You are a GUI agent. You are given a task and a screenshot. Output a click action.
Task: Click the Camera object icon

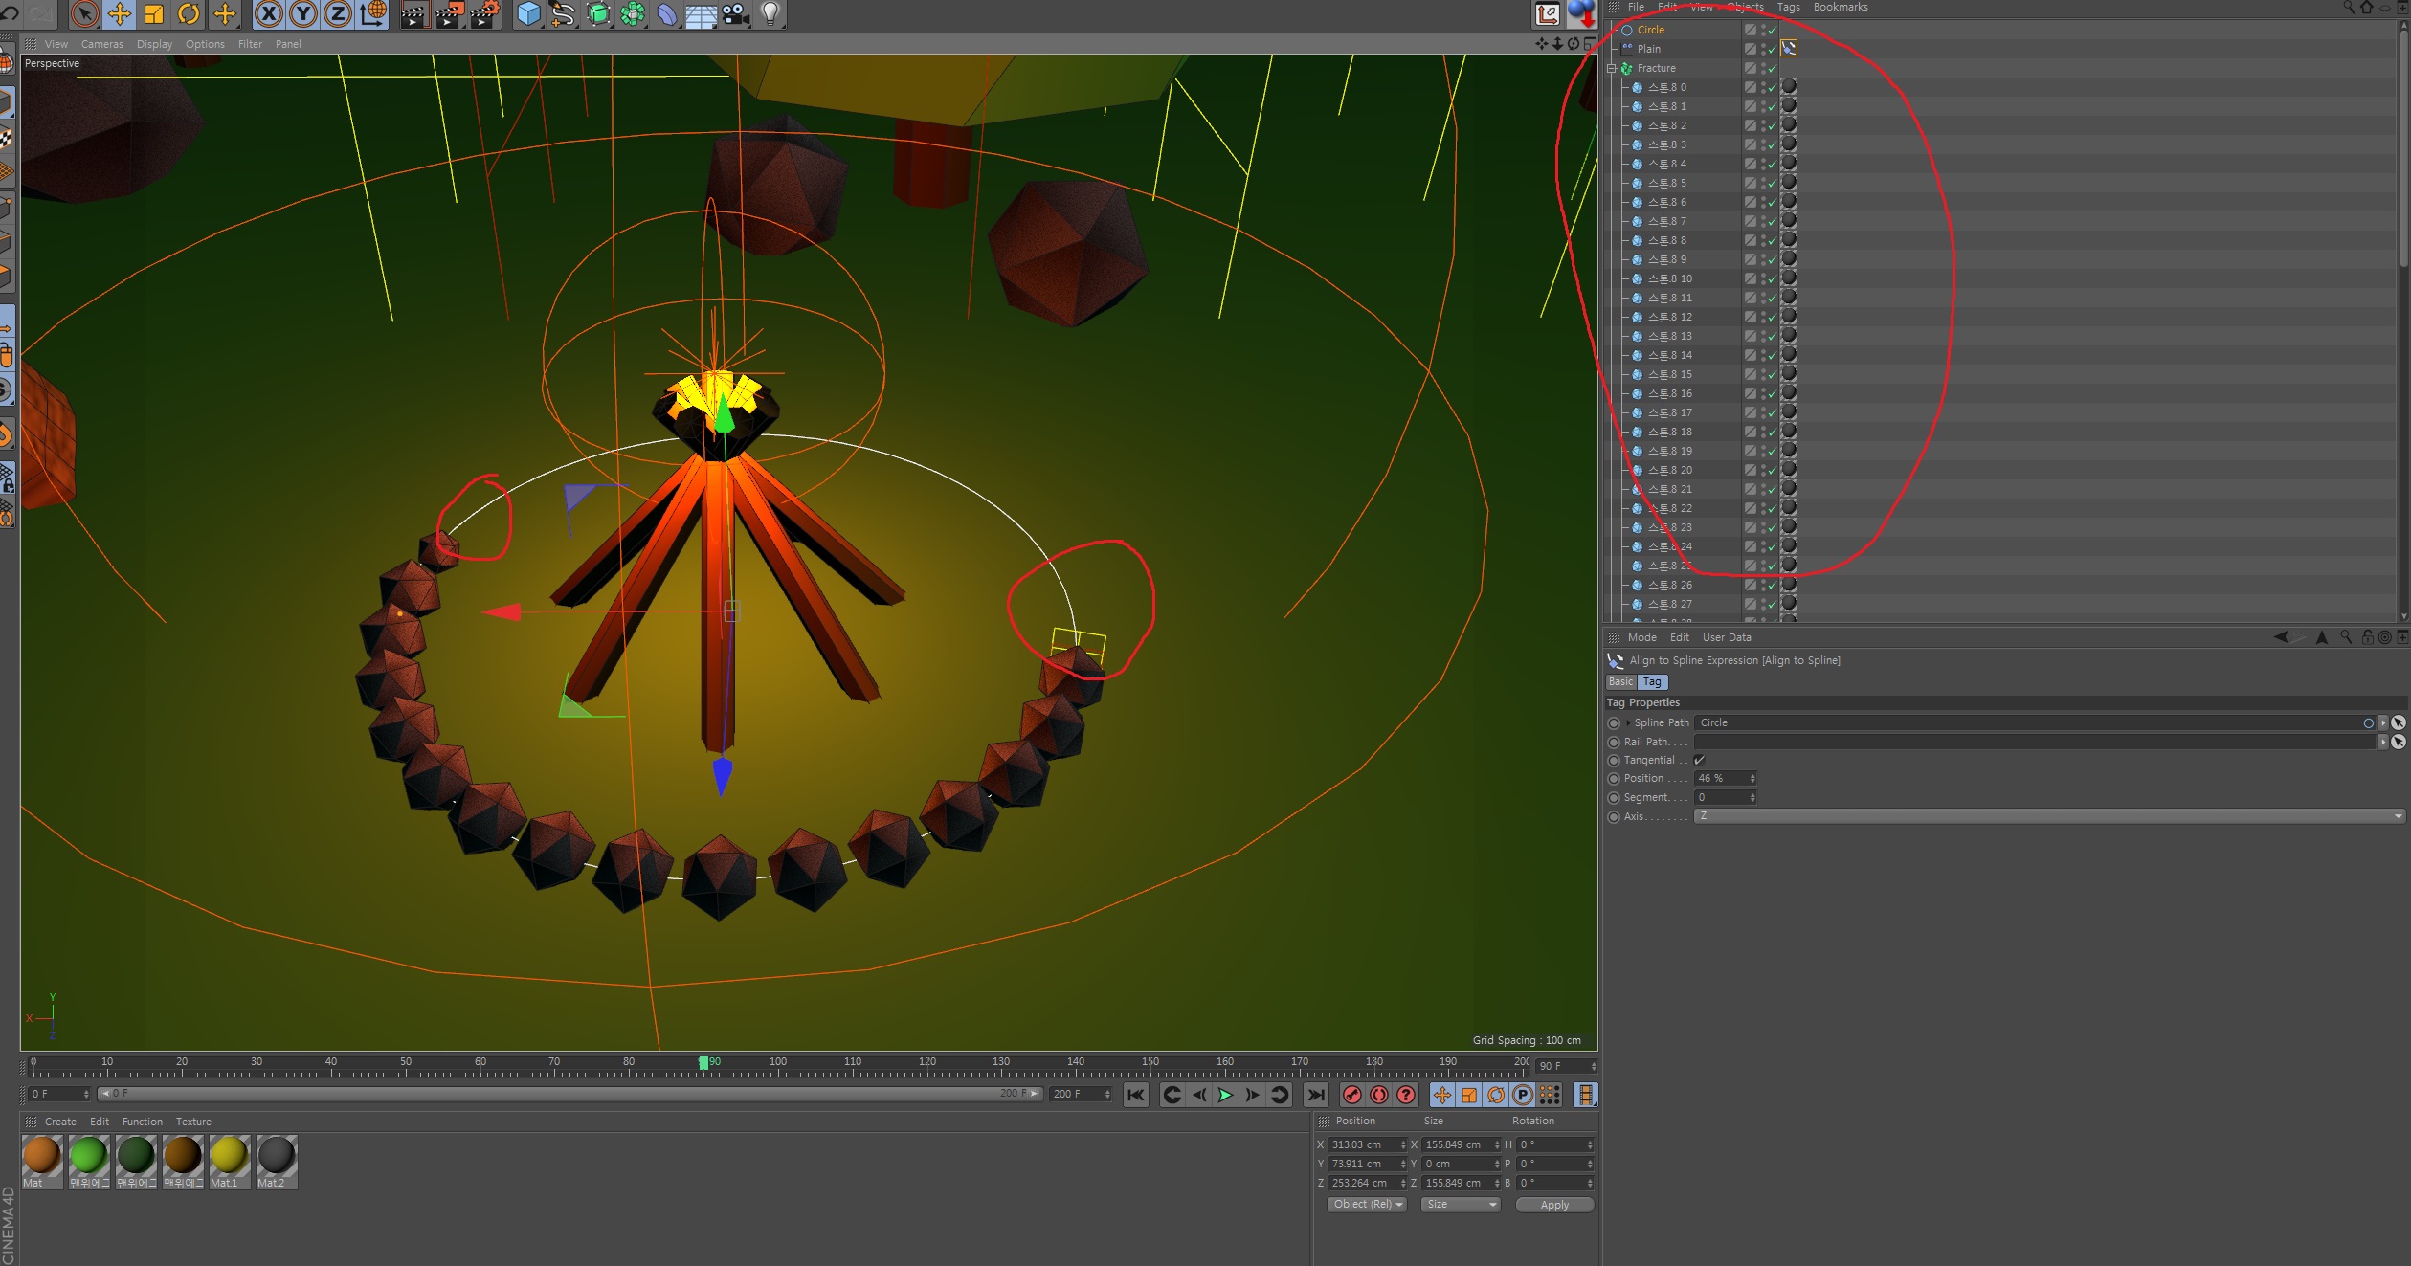(735, 13)
